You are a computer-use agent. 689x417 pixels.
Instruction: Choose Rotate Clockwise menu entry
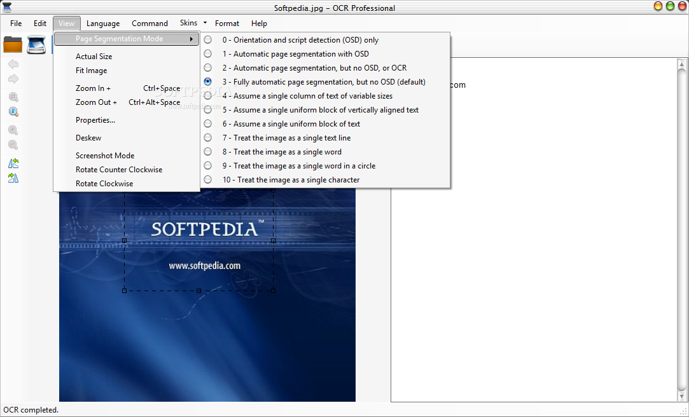127,184
